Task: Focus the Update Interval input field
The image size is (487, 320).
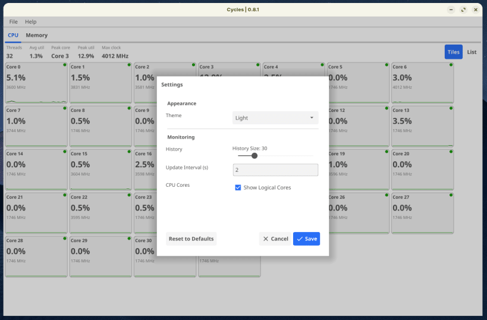Action: click(x=275, y=170)
